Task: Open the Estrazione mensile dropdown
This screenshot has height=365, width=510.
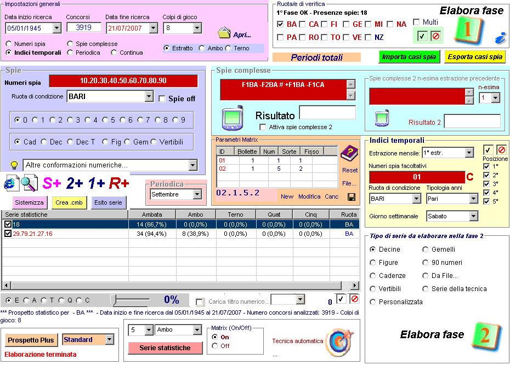Action: [x=469, y=153]
